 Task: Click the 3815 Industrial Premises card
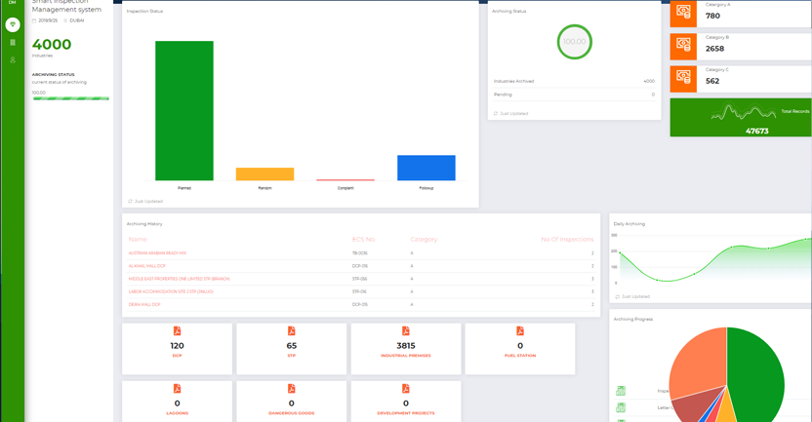tap(406, 349)
